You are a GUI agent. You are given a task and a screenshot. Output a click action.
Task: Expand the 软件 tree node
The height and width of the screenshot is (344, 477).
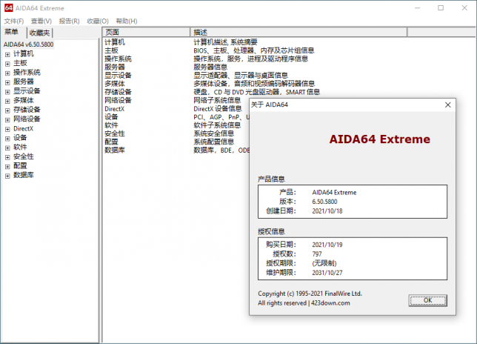point(7,148)
